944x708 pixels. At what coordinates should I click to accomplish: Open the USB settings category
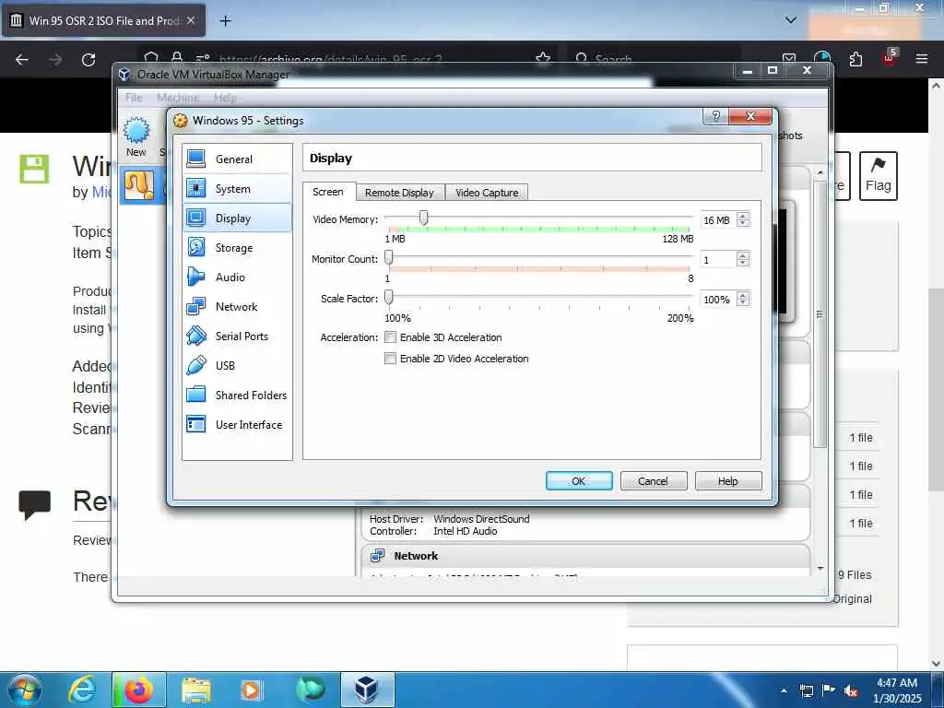click(237, 365)
